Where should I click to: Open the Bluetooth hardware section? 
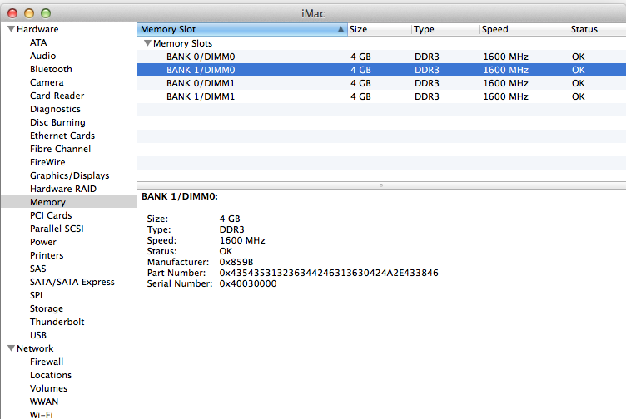(x=51, y=69)
